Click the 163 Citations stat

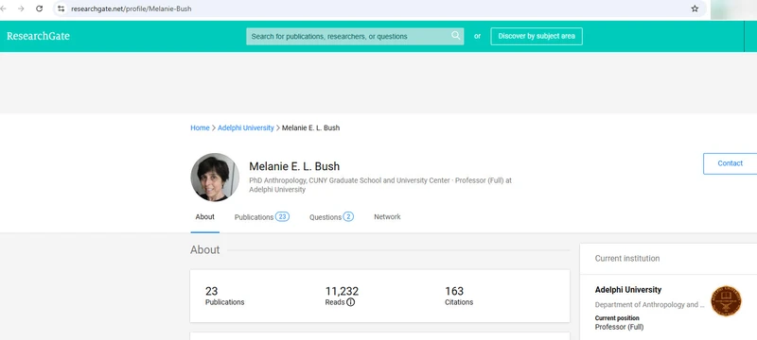[459, 297]
